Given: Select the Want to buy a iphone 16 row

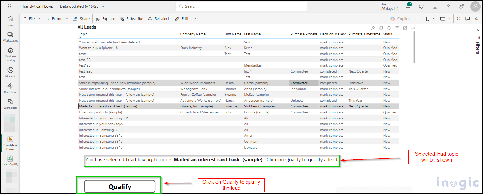Looking at the screenshot, I should [238, 48].
